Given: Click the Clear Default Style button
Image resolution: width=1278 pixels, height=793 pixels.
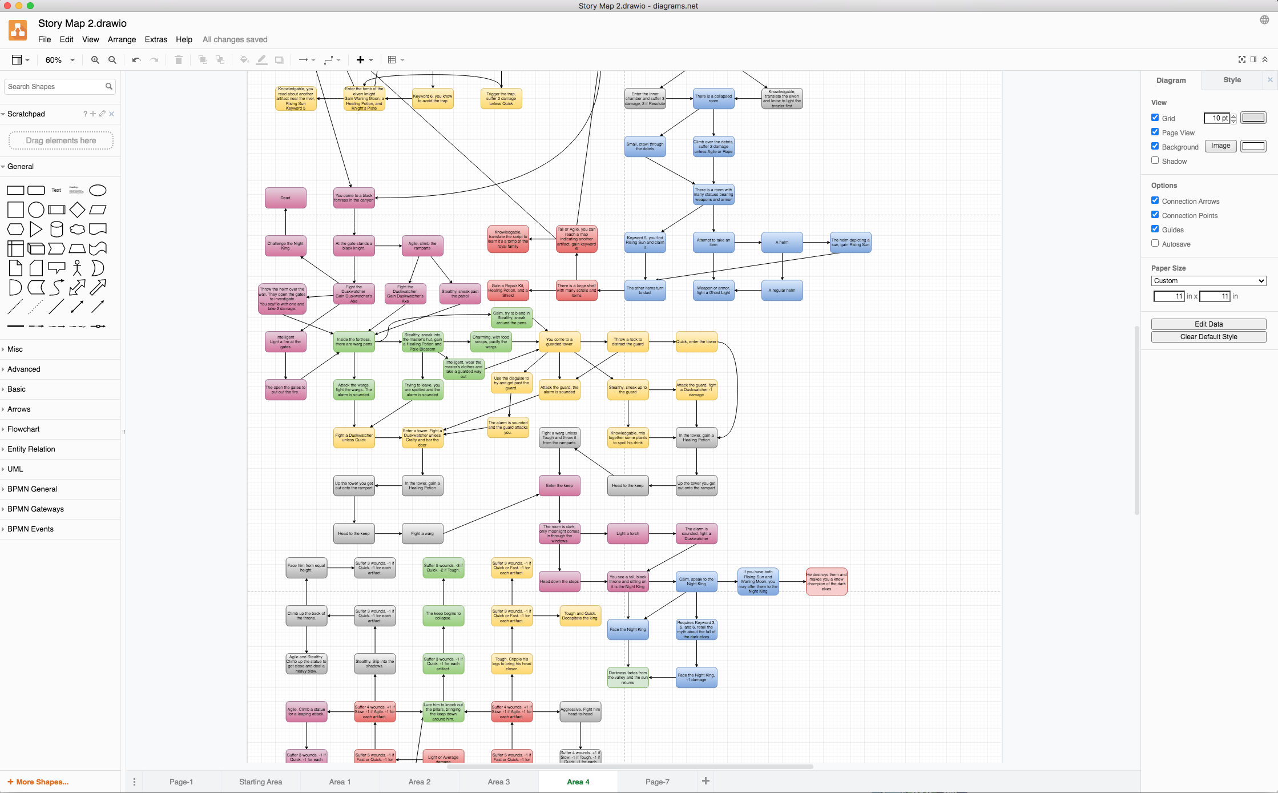Looking at the screenshot, I should [1208, 336].
